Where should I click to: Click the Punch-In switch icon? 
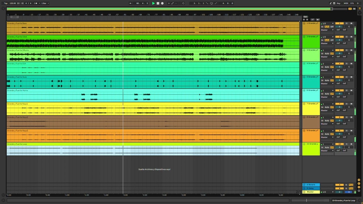click(x=207, y=3)
